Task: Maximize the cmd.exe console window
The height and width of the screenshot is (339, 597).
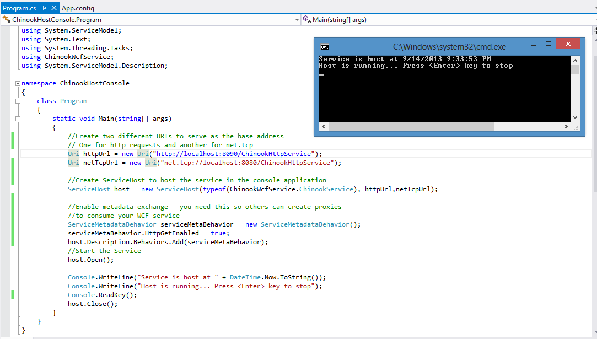Action: coord(548,44)
